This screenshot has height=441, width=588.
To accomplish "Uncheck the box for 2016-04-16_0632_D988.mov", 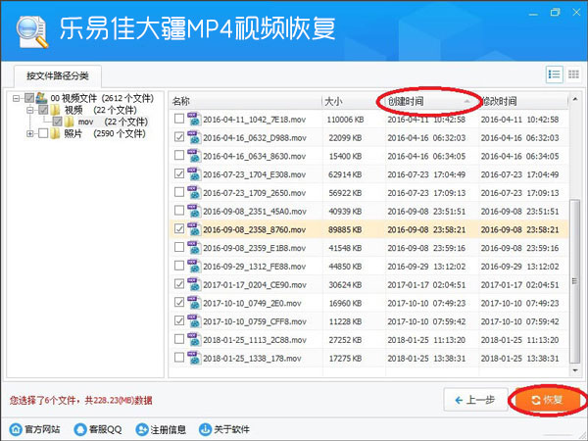I will click(179, 137).
